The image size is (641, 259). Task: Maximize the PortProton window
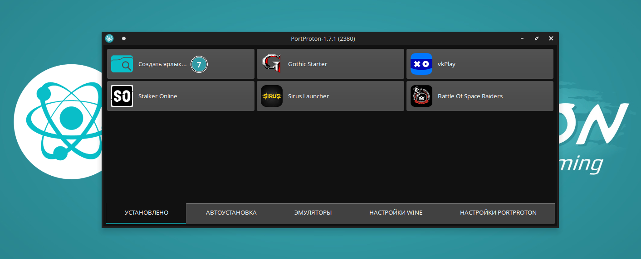tap(537, 38)
